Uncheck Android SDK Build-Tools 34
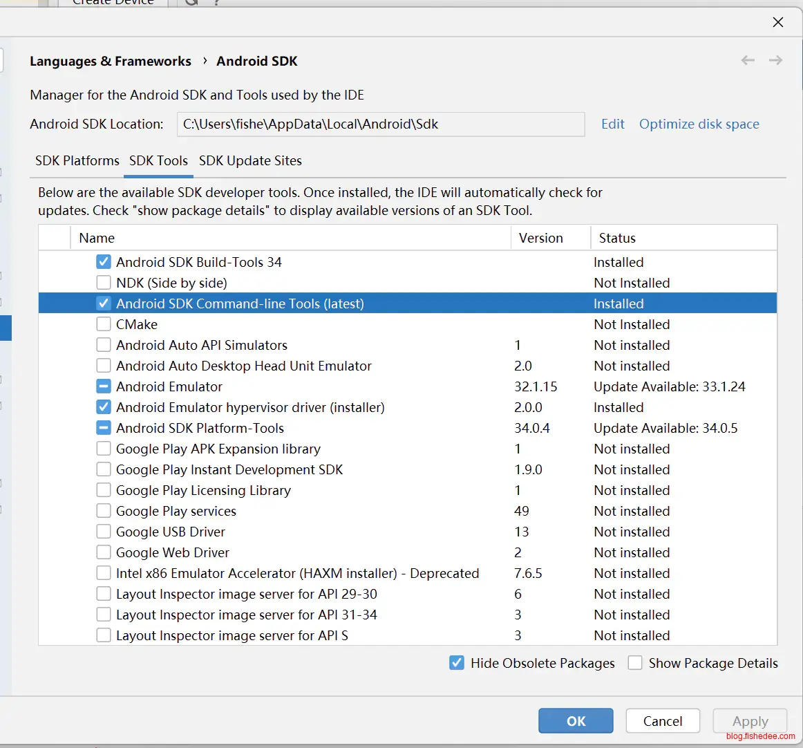Viewport: 803px width, 748px height. coord(104,262)
